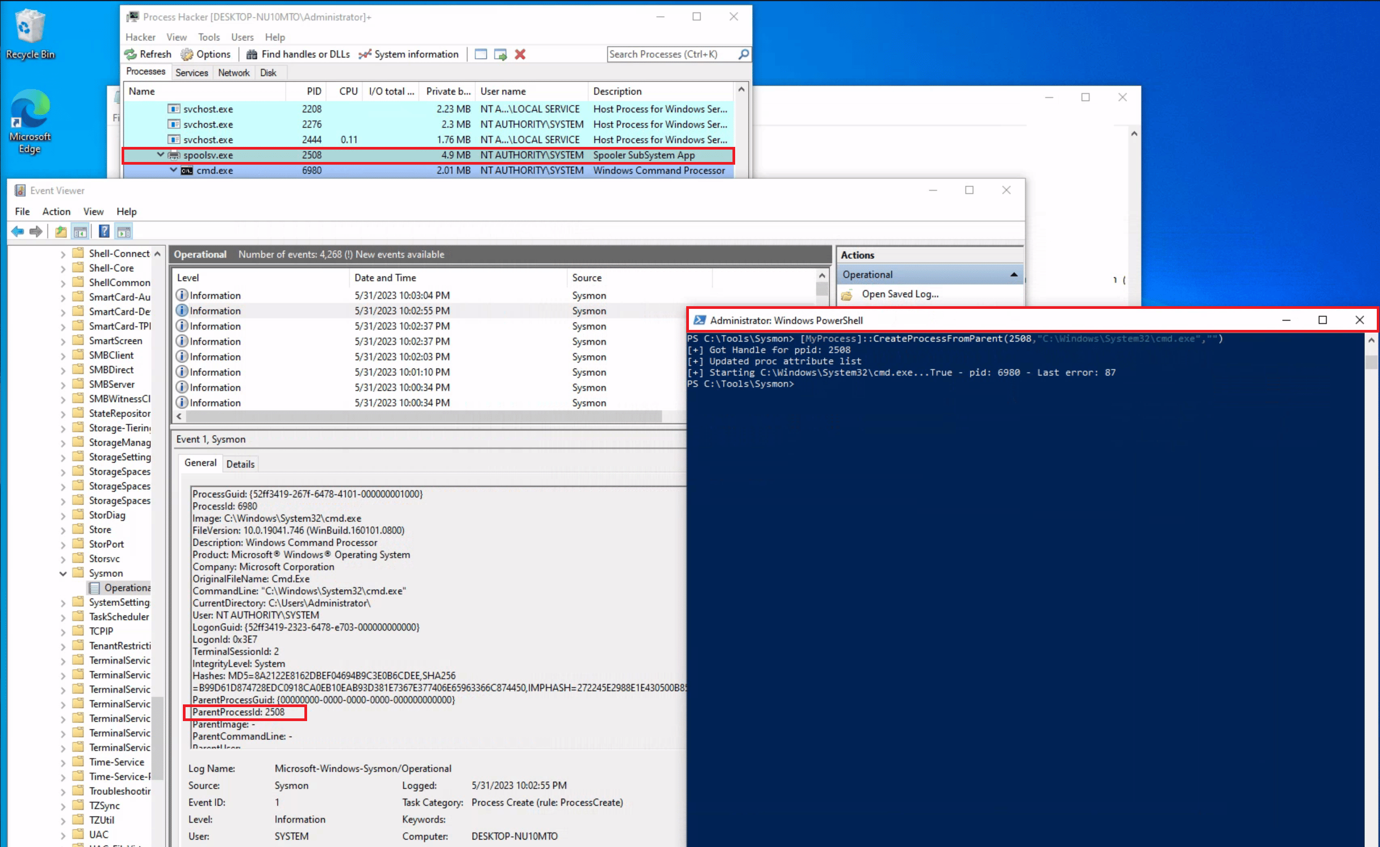This screenshot has width=1380, height=847.
Task: Collapse the spoolsv.exe process entry
Action: tap(161, 155)
